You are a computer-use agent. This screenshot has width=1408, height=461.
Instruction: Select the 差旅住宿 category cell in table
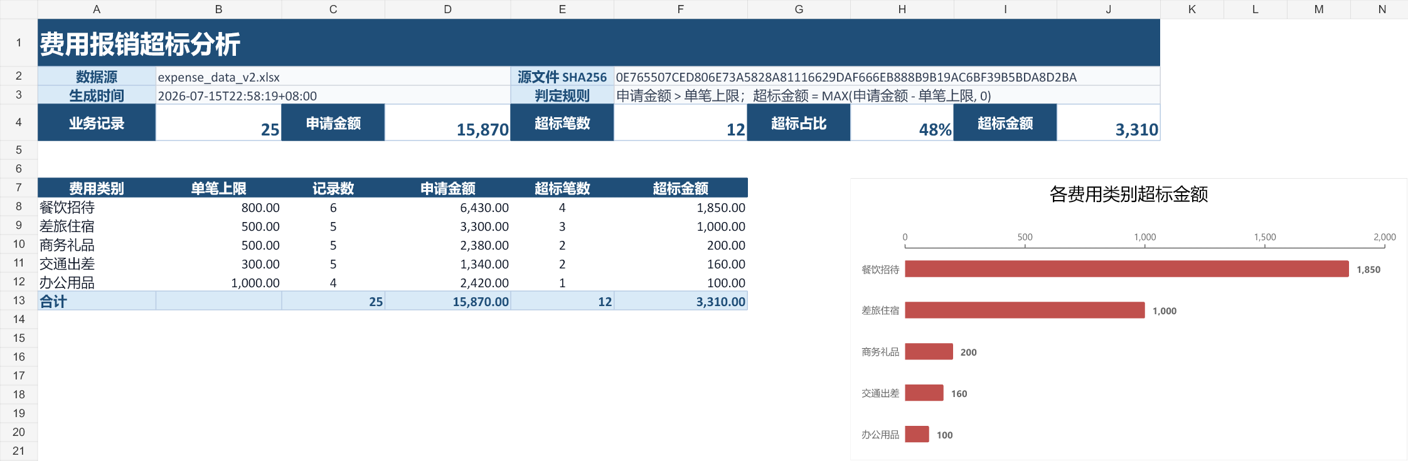pyautogui.click(x=97, y=226)
